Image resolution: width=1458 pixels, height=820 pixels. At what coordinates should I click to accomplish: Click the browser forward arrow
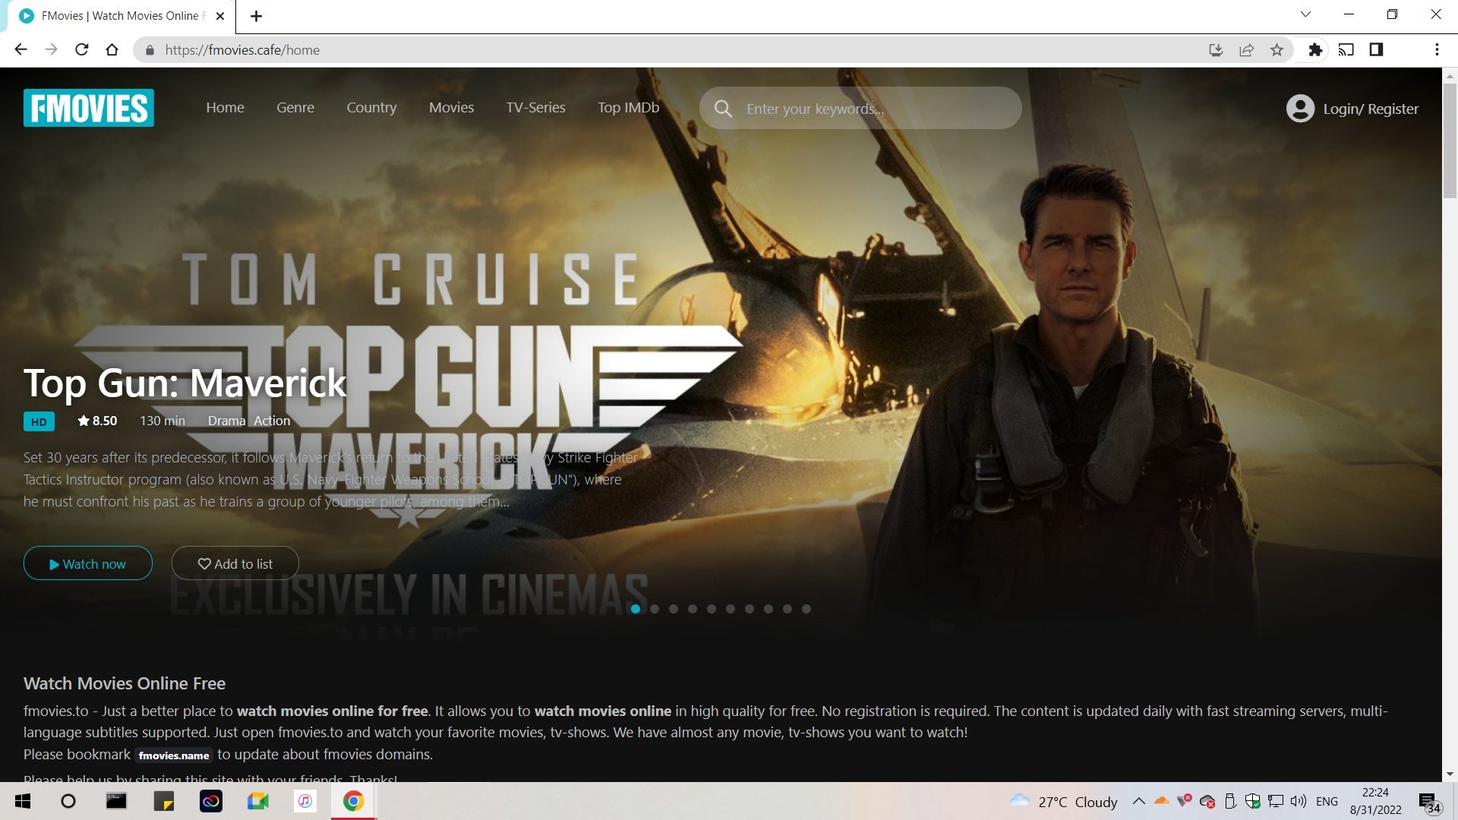pyautogui.click(x=51, y=49)
